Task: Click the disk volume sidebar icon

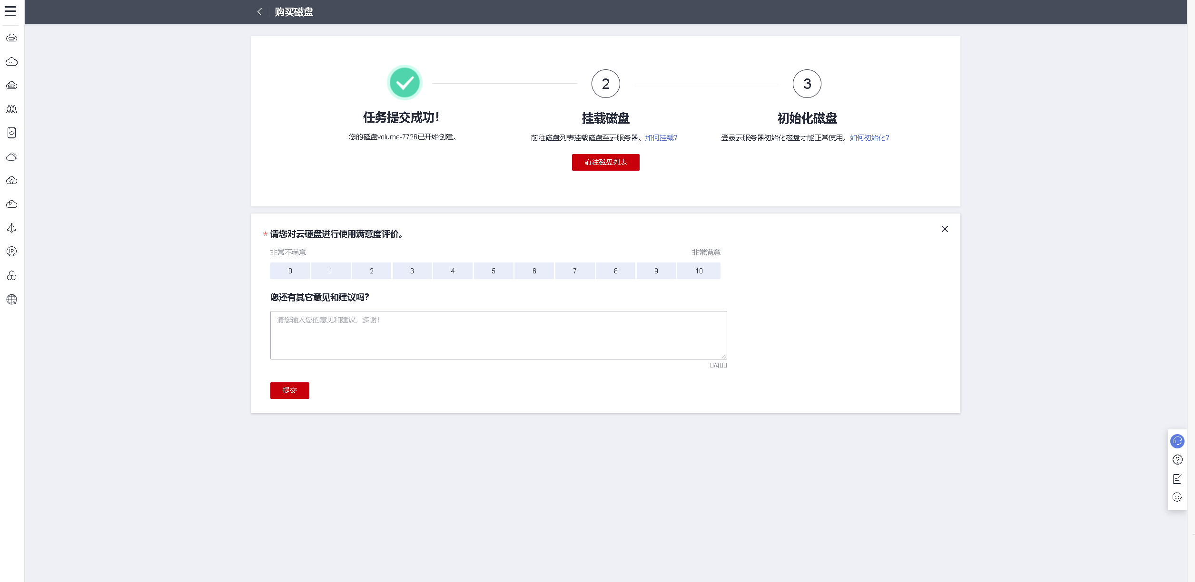Action: [x=12, y=133]
